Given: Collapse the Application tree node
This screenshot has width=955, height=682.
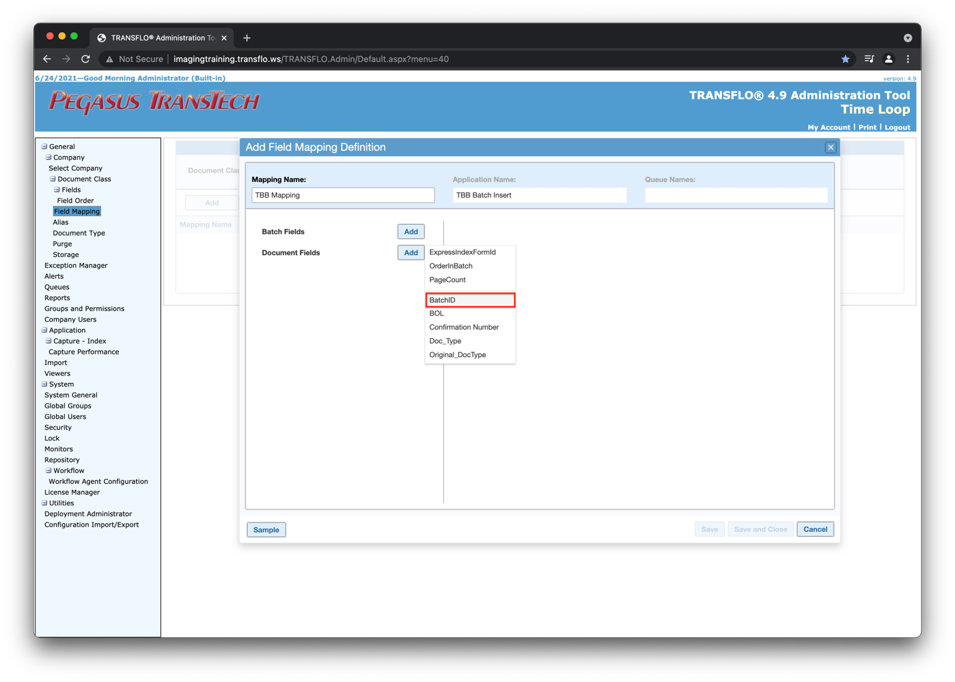Looking at the screenshot, I should pyautogui.click(x=45, y=330).
